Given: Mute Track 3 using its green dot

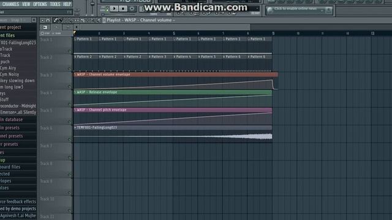Looking at the screenshot, I should click(69, 86).
